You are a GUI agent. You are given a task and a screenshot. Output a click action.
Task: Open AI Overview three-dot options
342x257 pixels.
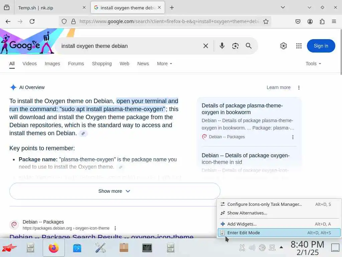(x=299, y=88)
